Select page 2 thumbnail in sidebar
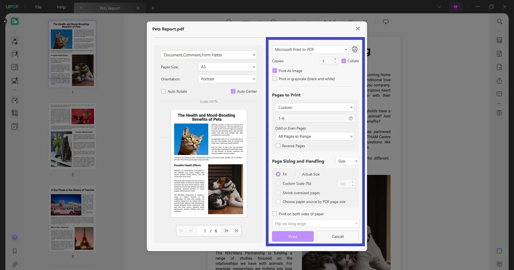Viewport: 514px width, 270px height. (x=73, y=136)
